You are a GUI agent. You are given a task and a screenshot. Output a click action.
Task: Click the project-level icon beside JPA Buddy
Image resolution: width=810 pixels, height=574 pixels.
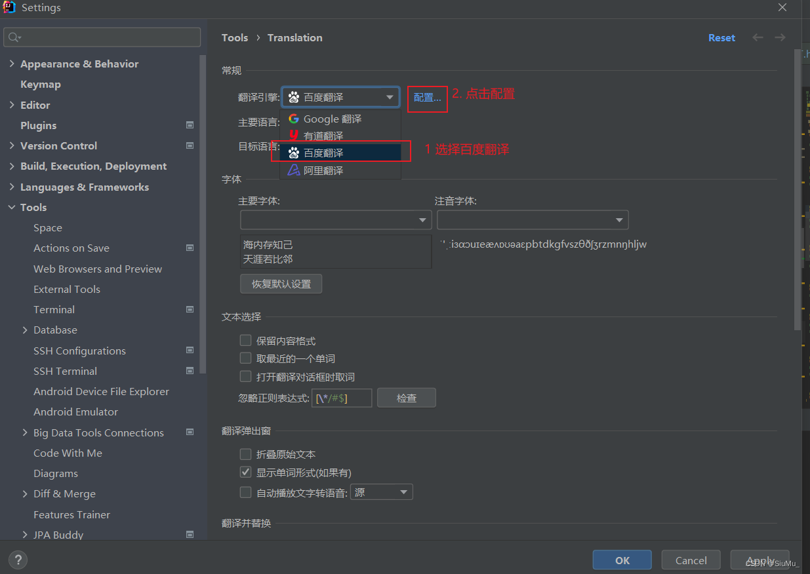coord(190,535)
